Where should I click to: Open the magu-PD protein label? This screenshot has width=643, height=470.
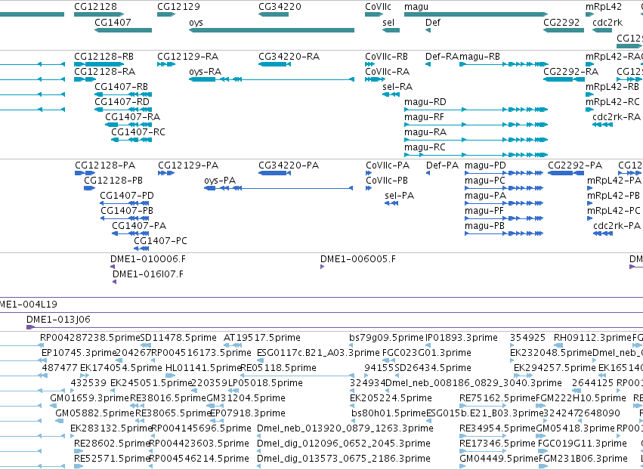click(x=485, y=165)
